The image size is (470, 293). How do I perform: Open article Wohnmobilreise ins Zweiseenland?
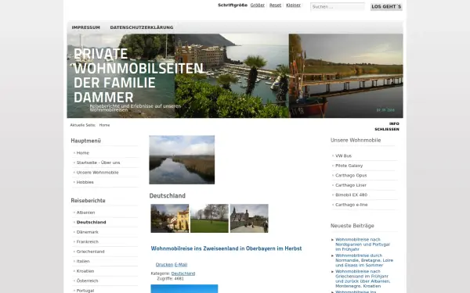pyautogui.click(x=226, y=248)
